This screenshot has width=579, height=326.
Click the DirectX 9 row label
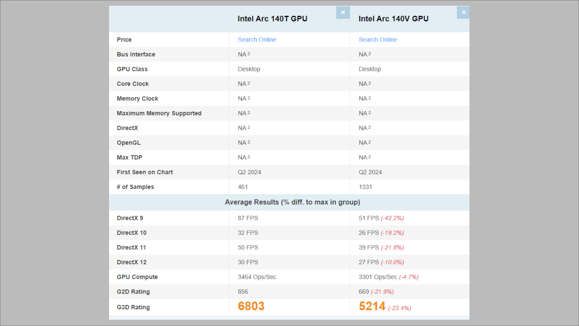[x=131, y=218]
